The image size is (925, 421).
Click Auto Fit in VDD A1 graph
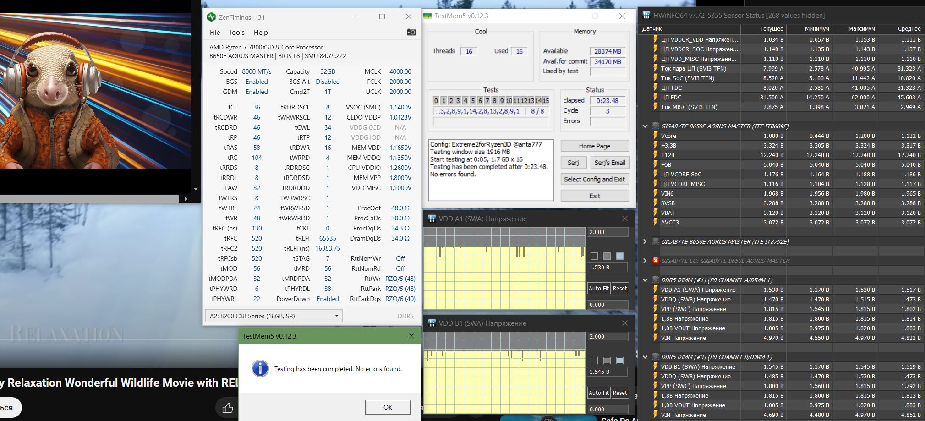click(598, 288)
